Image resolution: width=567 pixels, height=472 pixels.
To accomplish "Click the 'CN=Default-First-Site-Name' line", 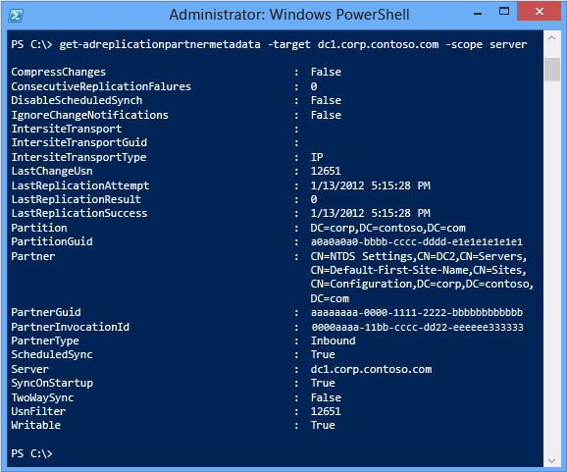I will pyautogui.click(x=418, y=270).
